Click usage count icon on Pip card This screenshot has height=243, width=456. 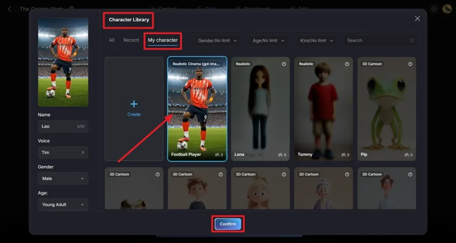coord(407,155)
